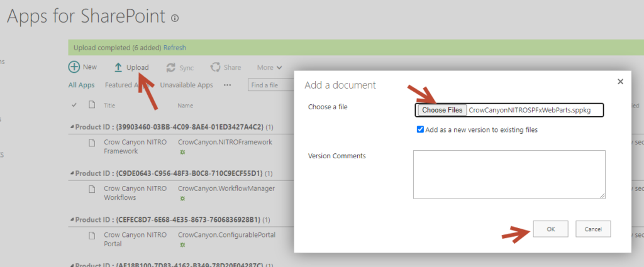644x267 pixels.
Task: Click the Crow Canyon NITRO Workflows file icon
Action: [x=92, y=189]
